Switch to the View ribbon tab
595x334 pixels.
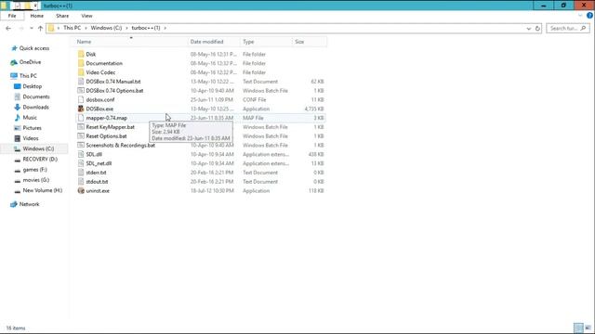86,16
